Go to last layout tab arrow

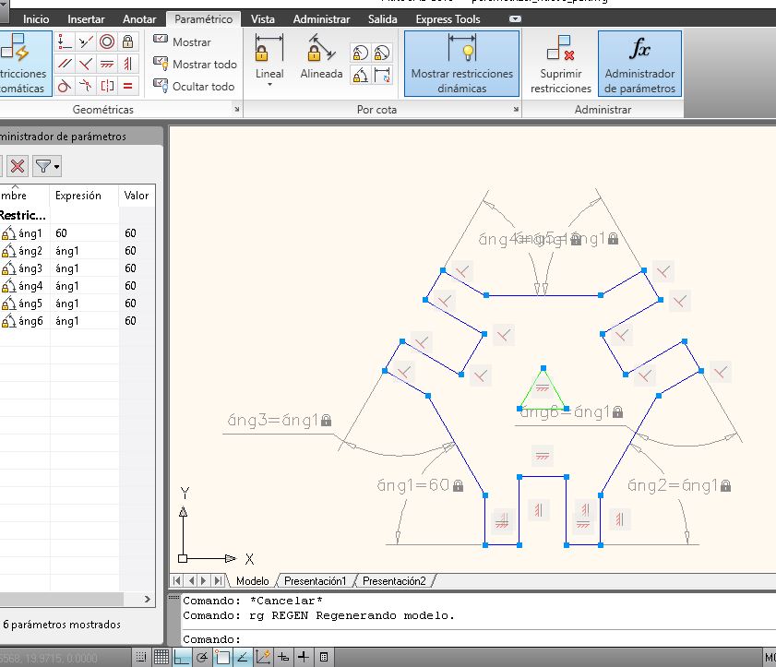pyautogui.click(x=219, y=580)
